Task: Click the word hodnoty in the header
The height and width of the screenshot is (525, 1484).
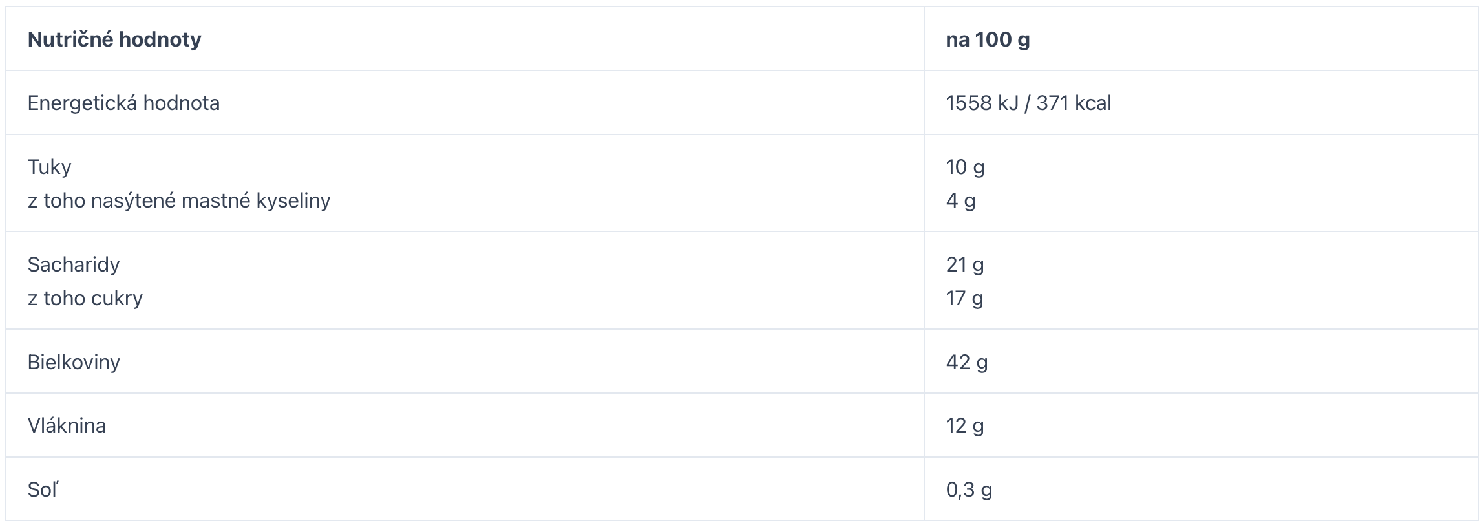Action: click(160, 39)
